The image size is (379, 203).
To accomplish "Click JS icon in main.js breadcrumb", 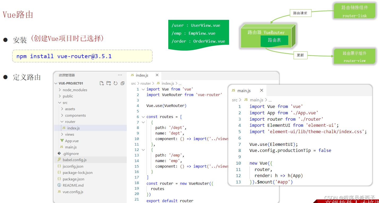I will click(x=246, y=100).
